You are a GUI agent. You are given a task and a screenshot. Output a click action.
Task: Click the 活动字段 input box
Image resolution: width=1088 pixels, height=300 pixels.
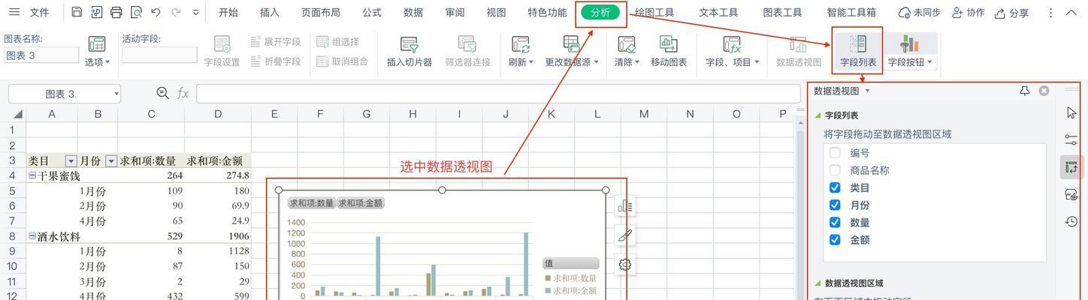159,55
